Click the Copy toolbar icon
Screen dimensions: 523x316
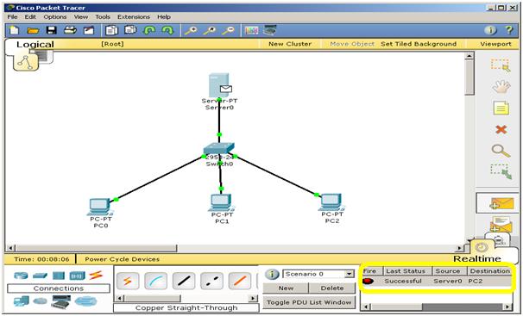(111, 30)
